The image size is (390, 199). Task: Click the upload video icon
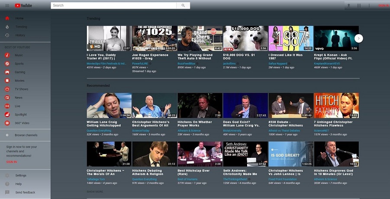349,6
